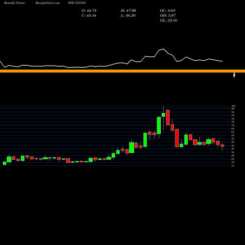
Task: Click the last red candlestick on the chart
Action: 222,146
